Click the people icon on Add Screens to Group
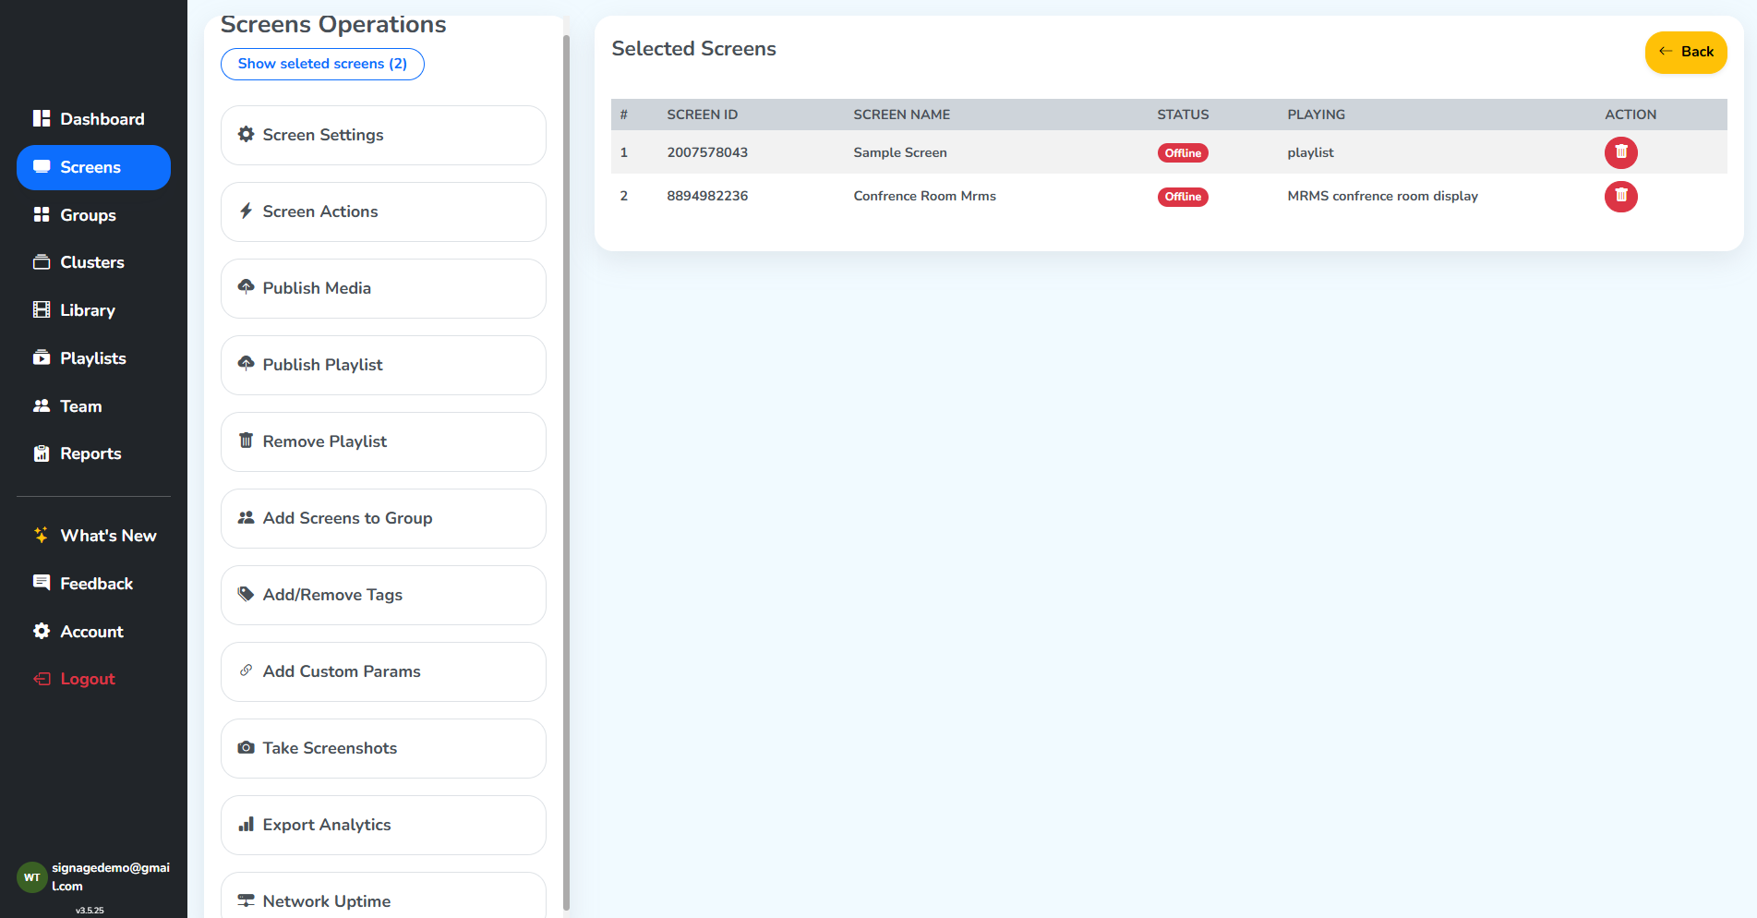 (x=246, y=517)
